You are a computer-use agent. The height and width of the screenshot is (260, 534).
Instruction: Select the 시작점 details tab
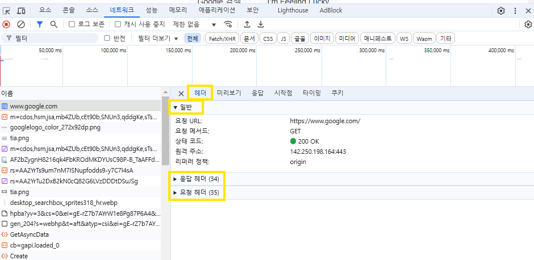coord(283,93)
